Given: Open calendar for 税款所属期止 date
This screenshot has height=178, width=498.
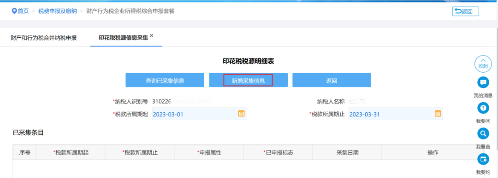Looking at the screenshot, I should pyautogui.click(x=438, y=114).
